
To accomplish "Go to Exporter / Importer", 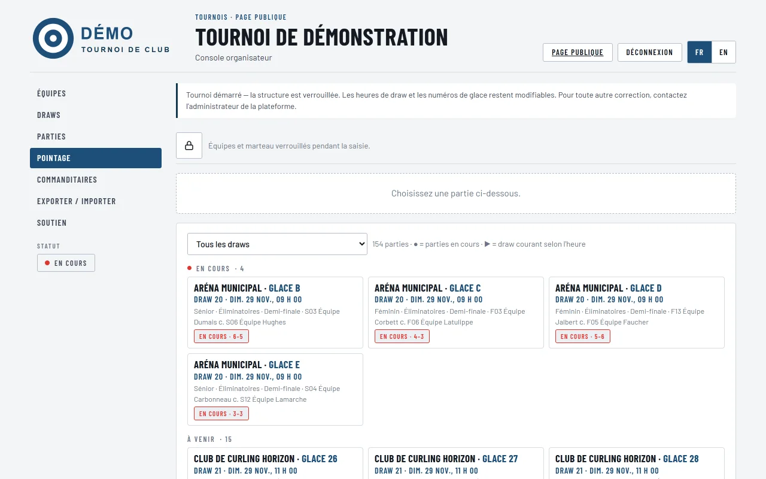I will pos(96,201).
